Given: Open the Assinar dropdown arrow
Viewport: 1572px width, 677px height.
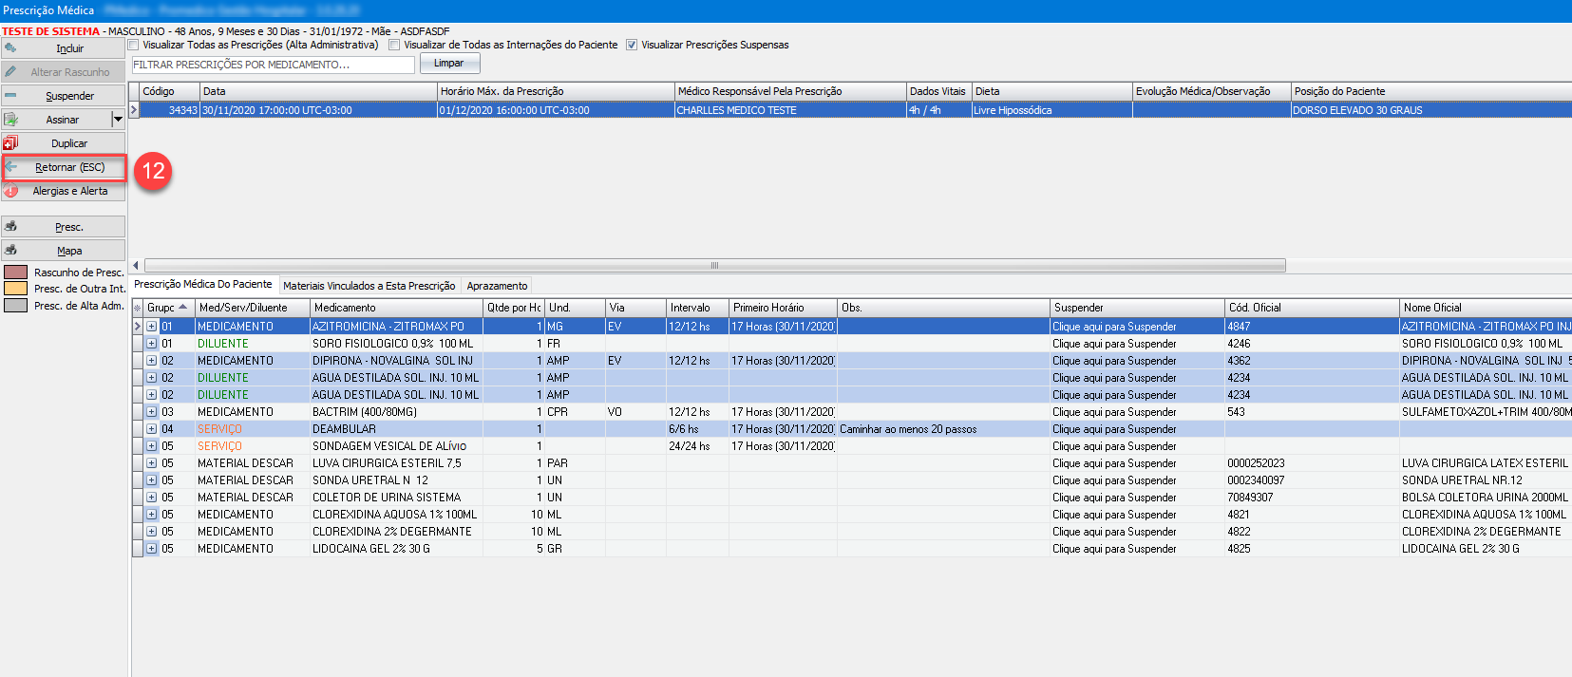Looking at the screenshot, I should click(118, 120).
